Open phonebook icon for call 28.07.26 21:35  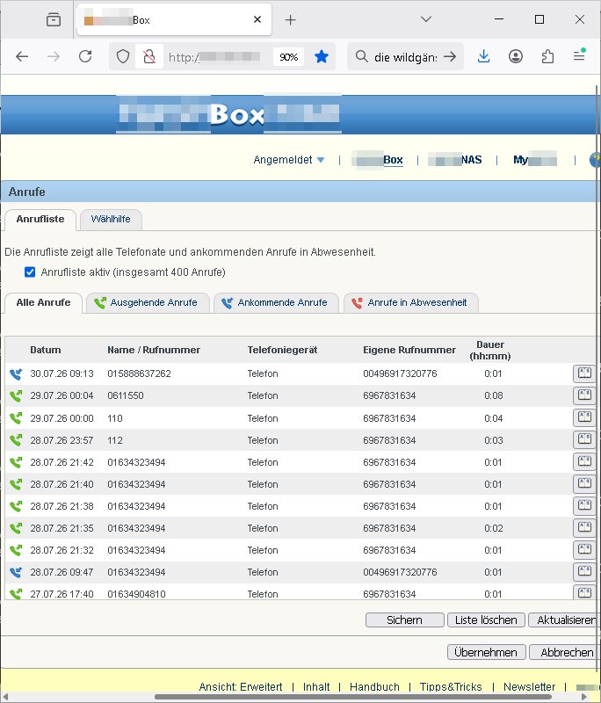(584, 527)
